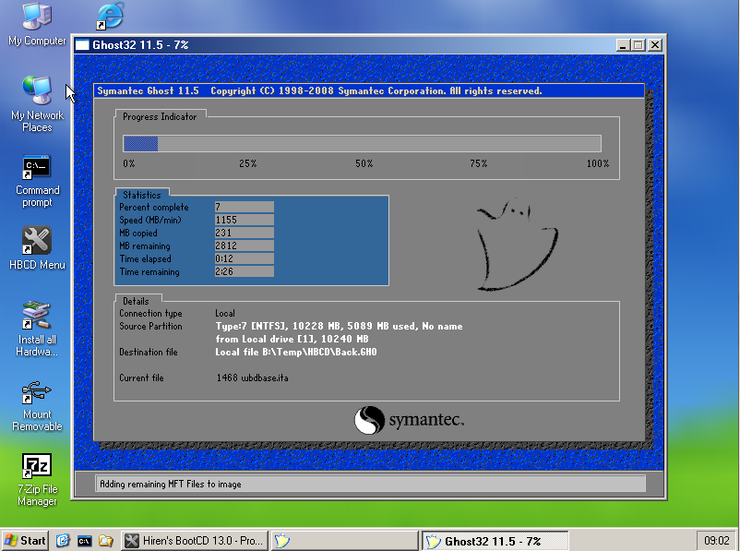Viewport: 740px width, 551px height.
Task: Click the 25% progress label
Action: (x=248, y=163)
